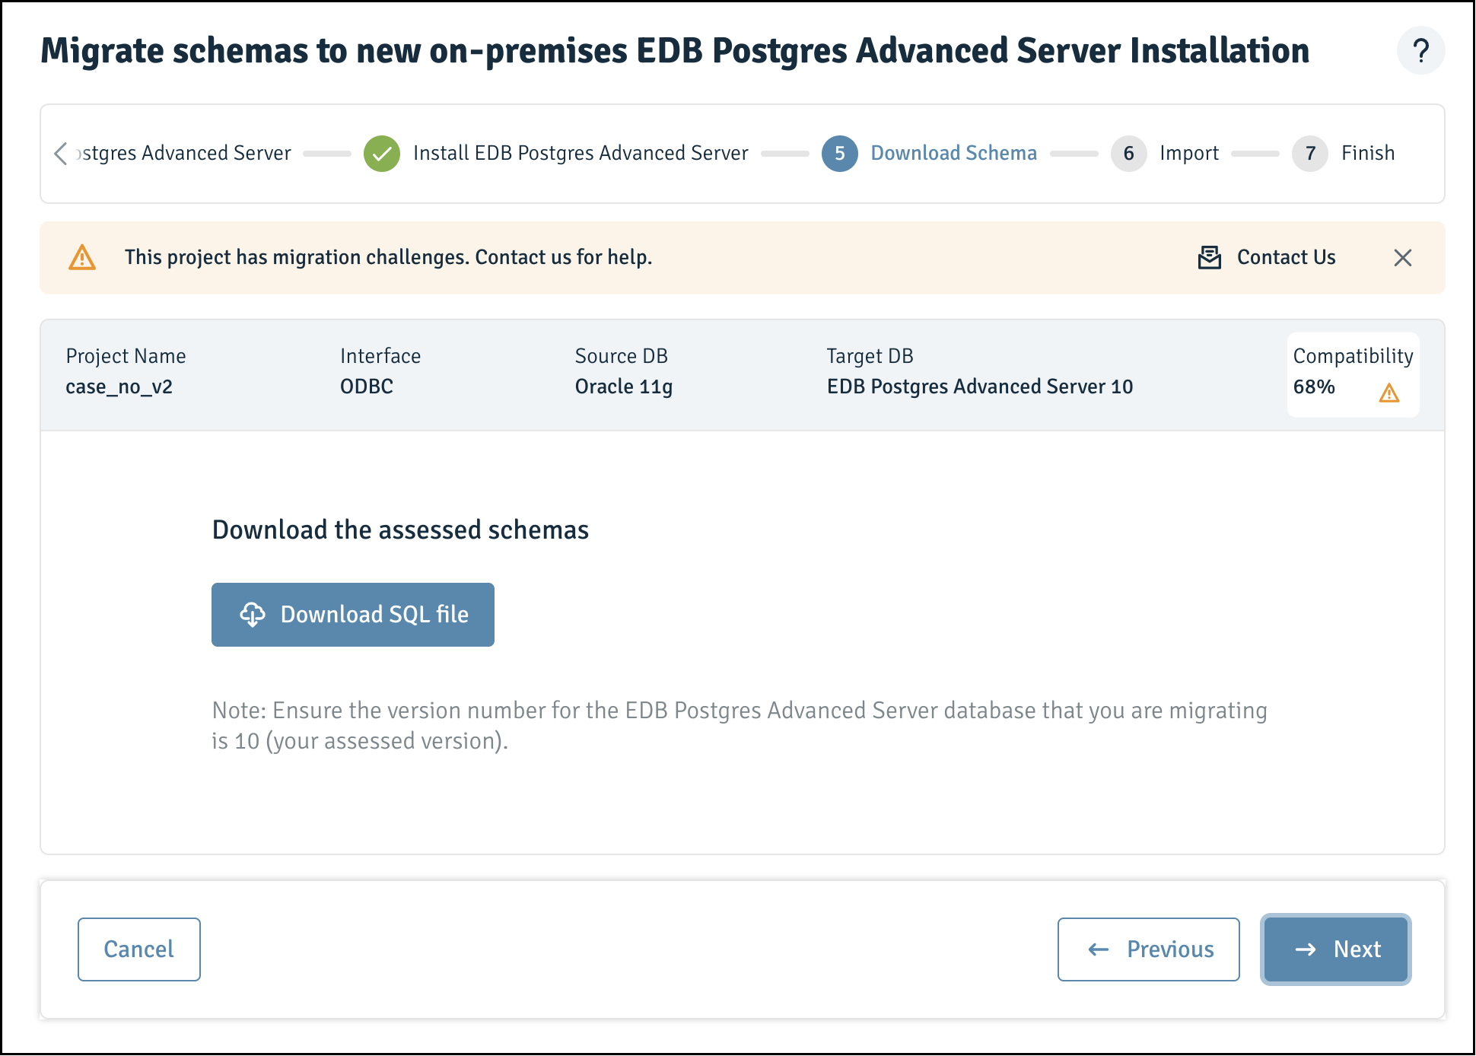Proceed with the Next button
This screenshot has height=1056, width=1476.
[1335, 949]
